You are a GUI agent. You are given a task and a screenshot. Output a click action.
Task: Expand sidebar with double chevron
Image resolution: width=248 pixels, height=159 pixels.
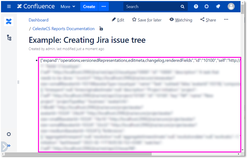click(x=9, y=146)
